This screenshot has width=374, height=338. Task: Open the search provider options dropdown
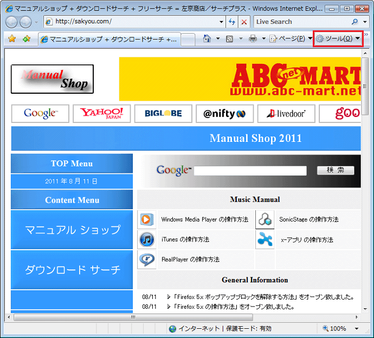click(365, 22)
